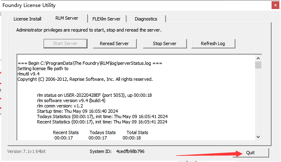Click the 'rlm software version v9.4' line
This screenshot has width=281, height=162.
[71, 100]
